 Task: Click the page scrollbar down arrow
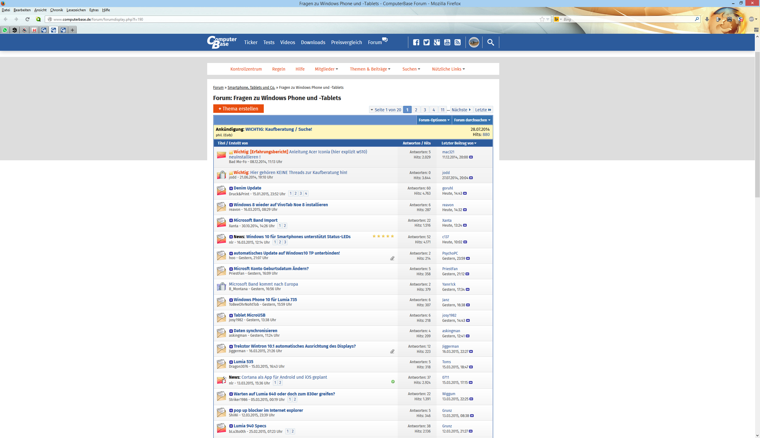tap(757, 435)
